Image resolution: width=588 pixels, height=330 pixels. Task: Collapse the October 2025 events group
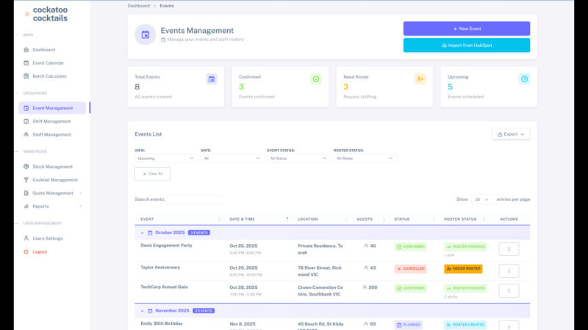(x=142, y=232)
